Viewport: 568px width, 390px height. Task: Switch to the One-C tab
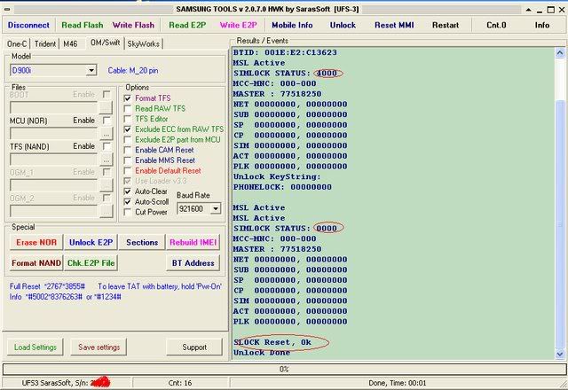pos(17,43)
